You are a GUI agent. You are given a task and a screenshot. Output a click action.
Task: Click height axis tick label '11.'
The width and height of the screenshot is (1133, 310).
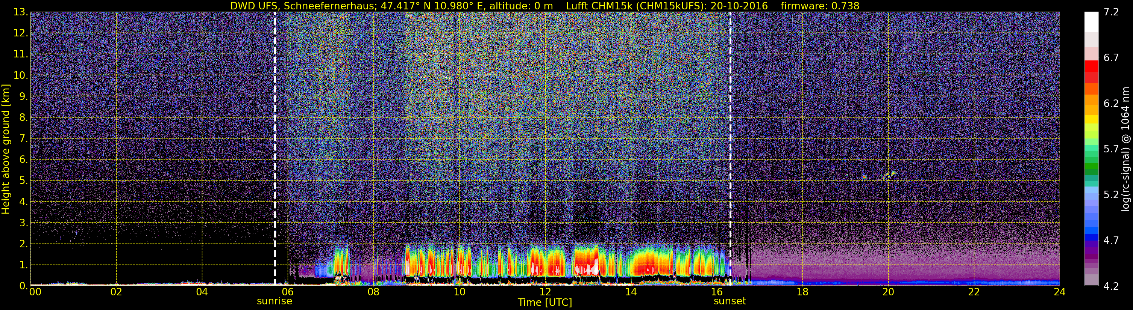tap(21, 54)
